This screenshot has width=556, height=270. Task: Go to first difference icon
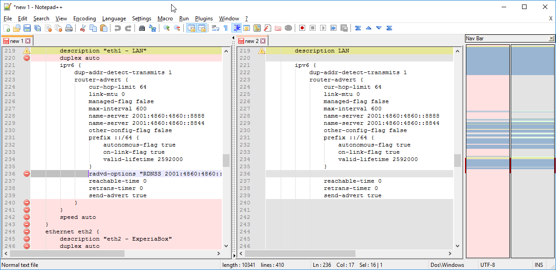pyautogui.click(x=358, y=28)
